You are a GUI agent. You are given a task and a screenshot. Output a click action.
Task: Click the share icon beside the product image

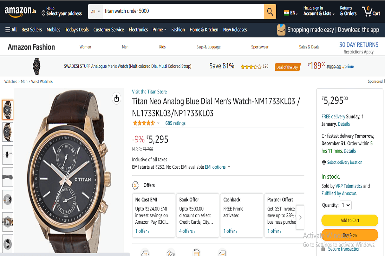tap(116, 98)
